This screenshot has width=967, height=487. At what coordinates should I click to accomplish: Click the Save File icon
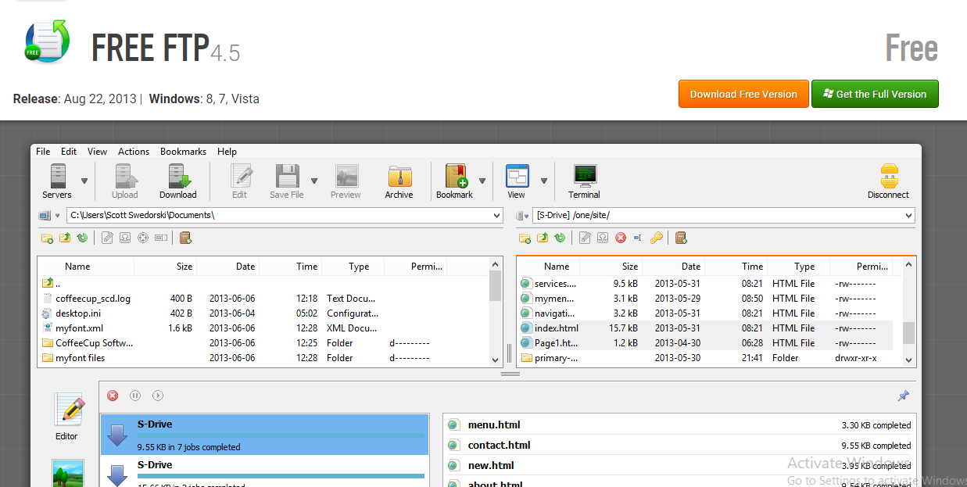point(287,177)
